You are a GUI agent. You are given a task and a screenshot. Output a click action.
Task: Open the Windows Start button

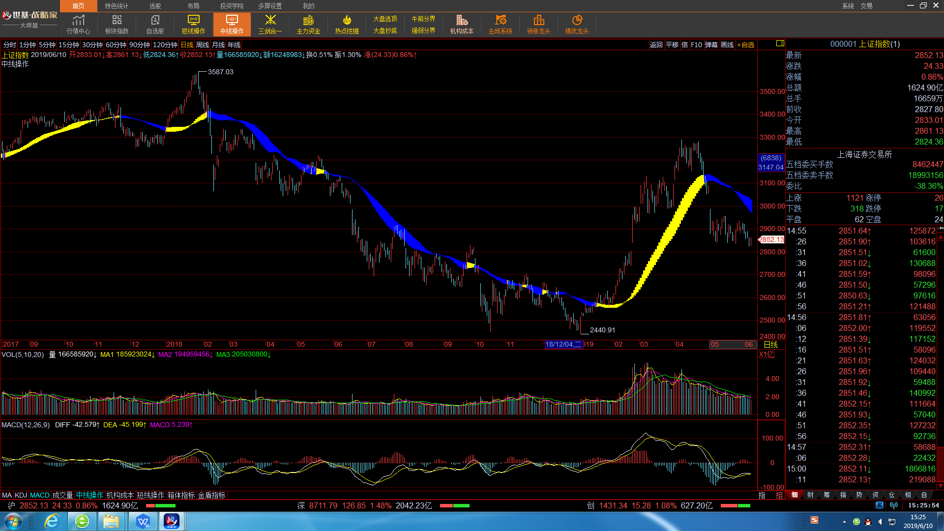tap(13, 521)
